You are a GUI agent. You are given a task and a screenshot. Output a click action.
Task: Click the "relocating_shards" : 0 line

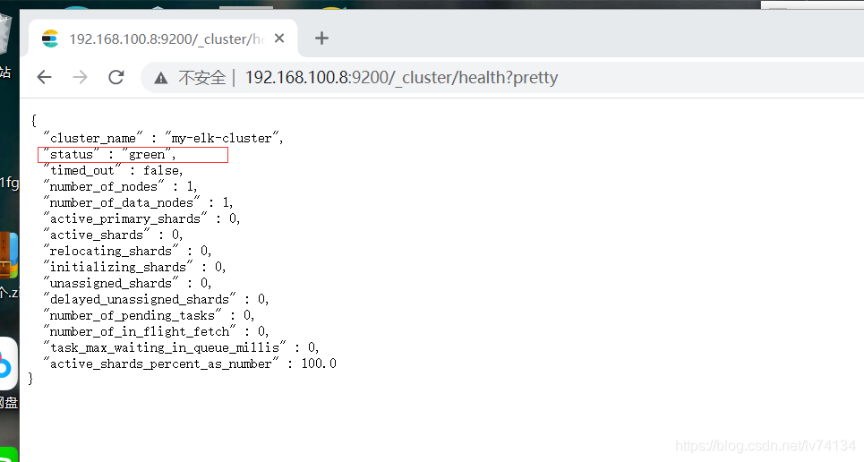point(127,251)
